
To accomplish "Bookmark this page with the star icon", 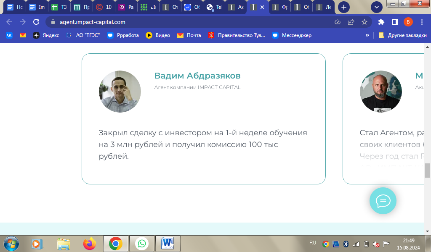I will (x=364, y=22).
